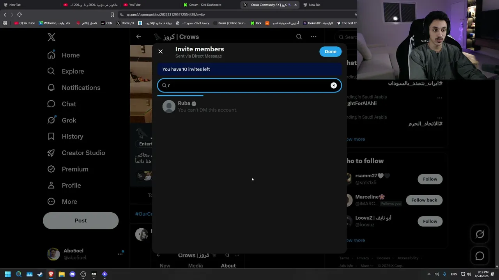Viewport: 499px width, 280px height.
Task: Focus the invite members search input
Action: pyautogui.click(x=249, y=86)
